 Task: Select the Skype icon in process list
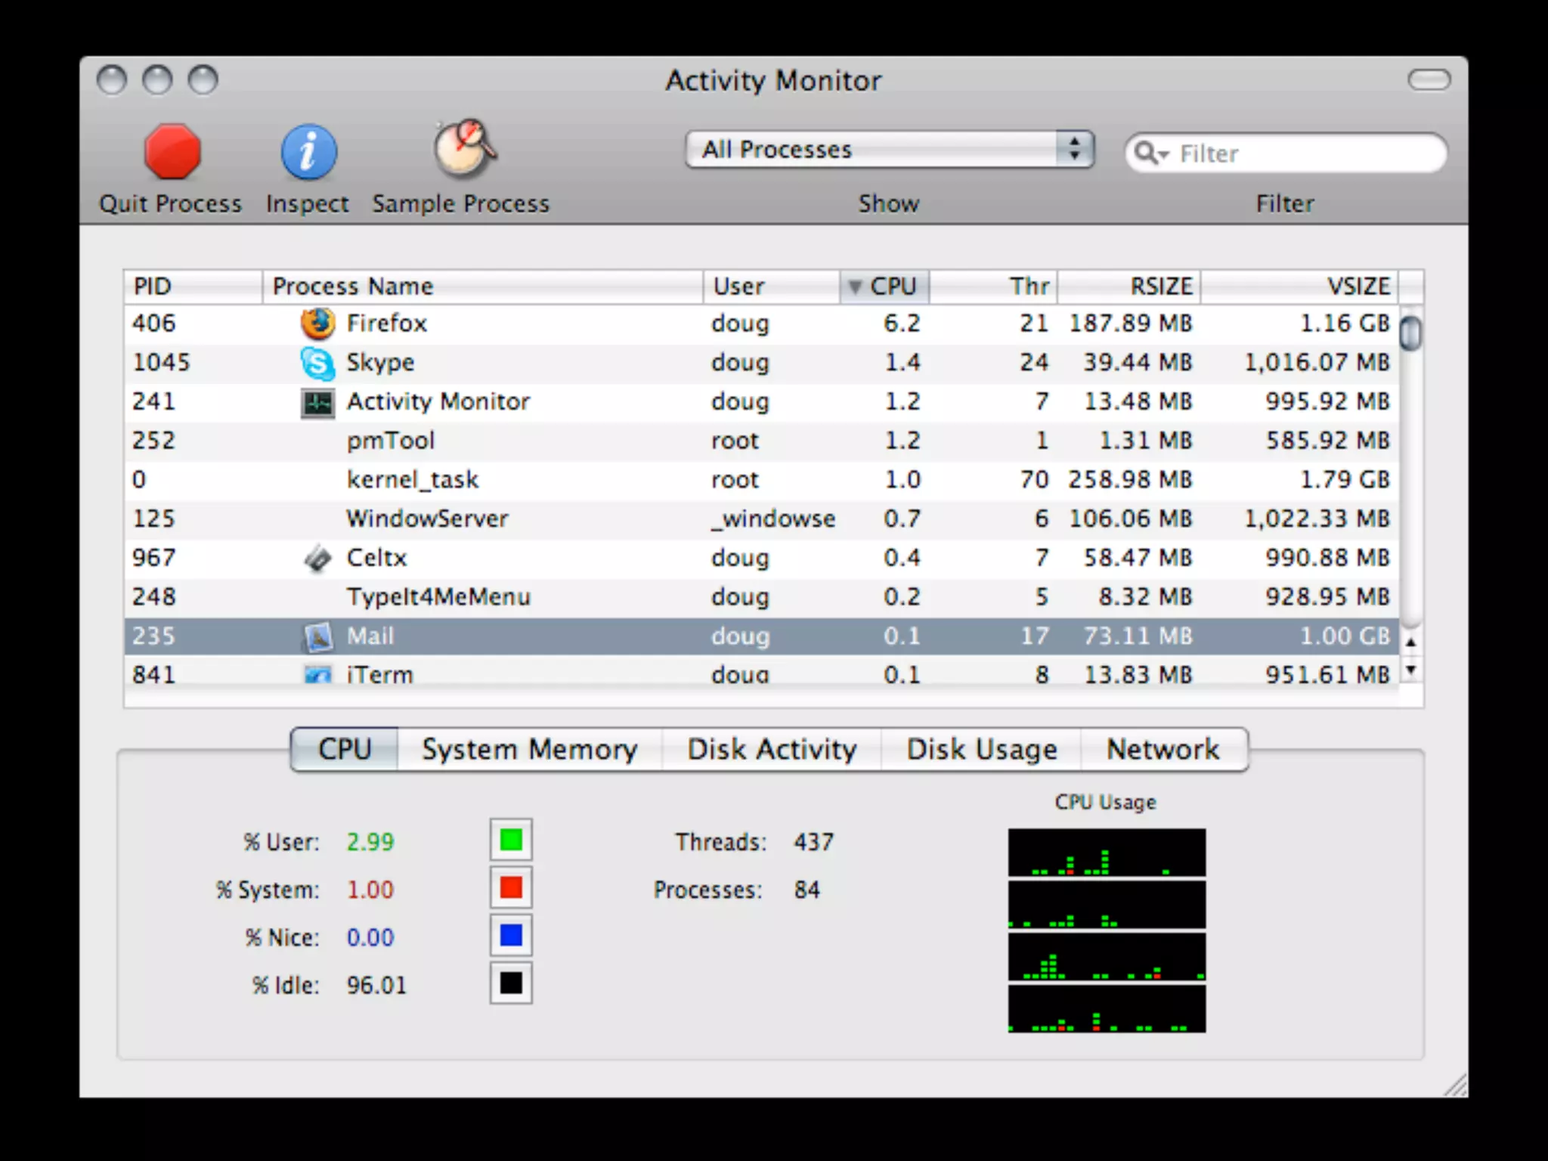coord(317,363)
